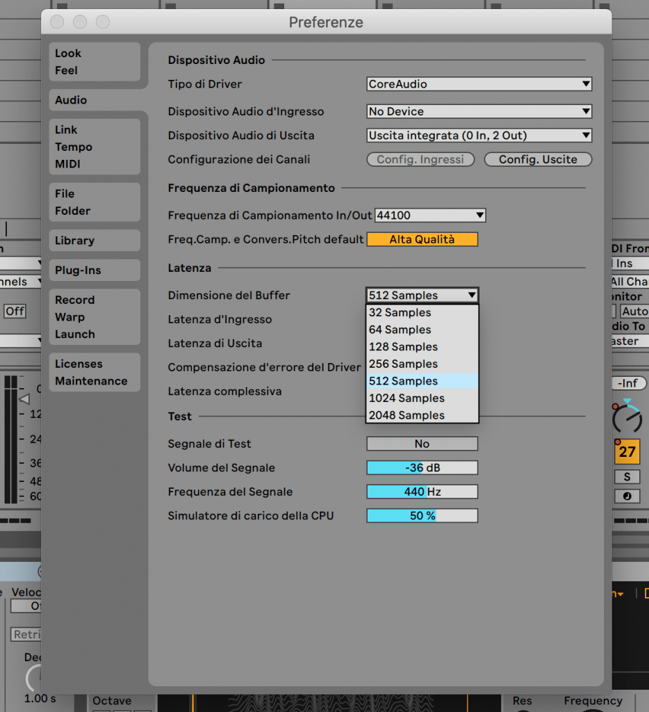Viewport: 649px width, 712px height.
Task: Click the Volume del Segnale slider
Action: click(422, 467)
